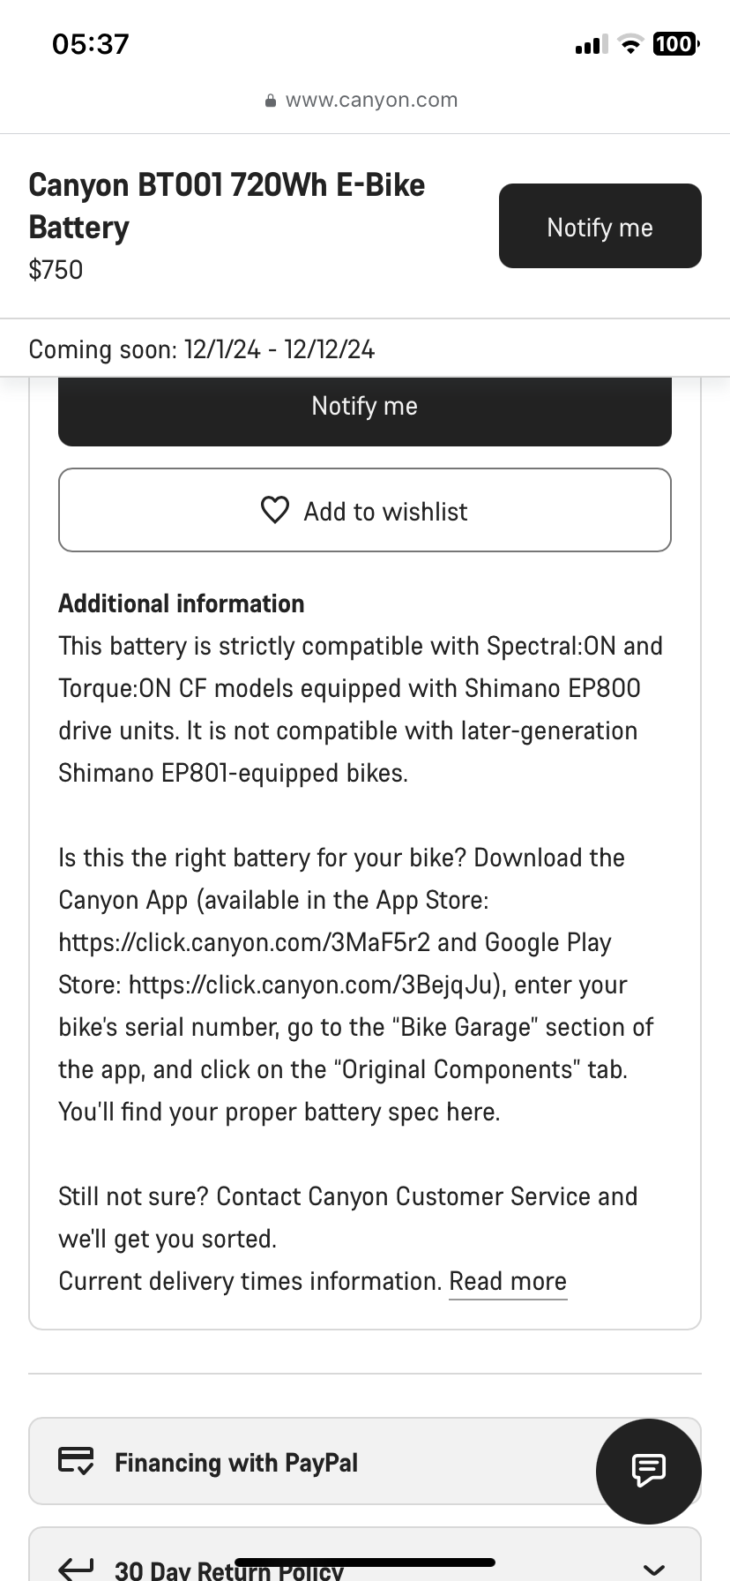The height and width of the screenshot is (1581, 730).
Task: Click Notify me in sticky header
Action: coord(600,226)
